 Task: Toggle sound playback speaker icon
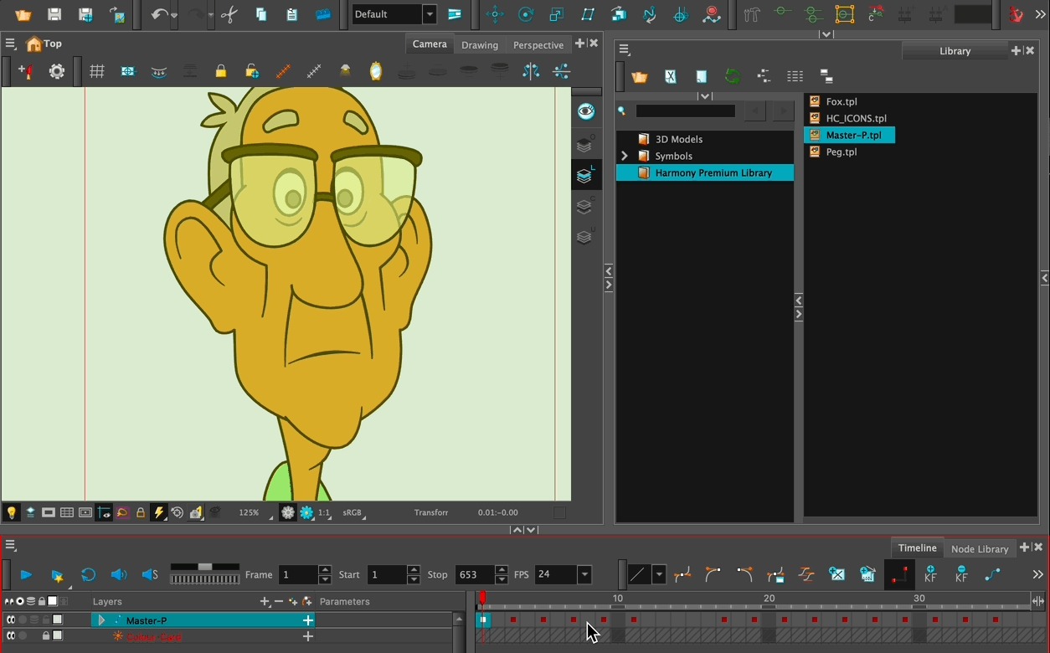[119, 574]
